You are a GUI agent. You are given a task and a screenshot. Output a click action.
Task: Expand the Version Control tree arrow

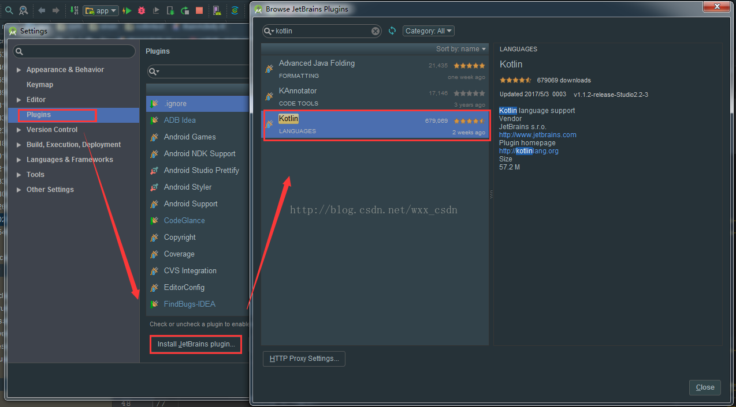tap(19, 130)
